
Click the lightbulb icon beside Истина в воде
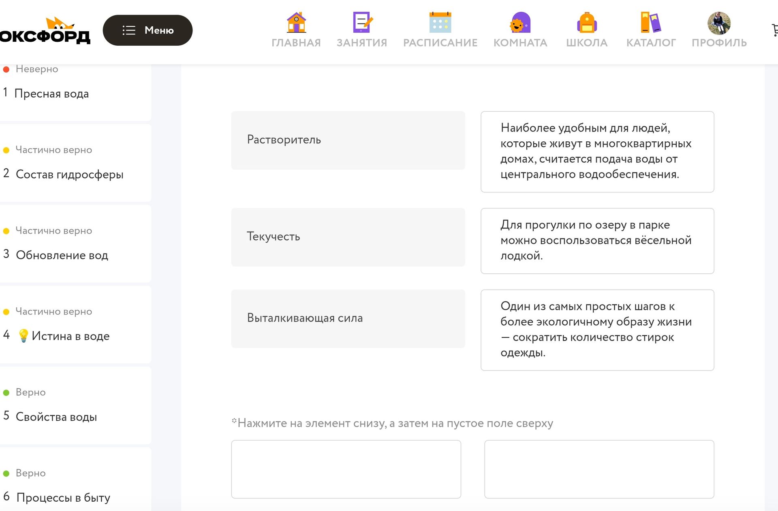coord(24,336)
